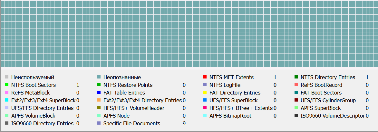
Task: Click the ISO9660 Directory Entries swatch
Action: (7, 123)
